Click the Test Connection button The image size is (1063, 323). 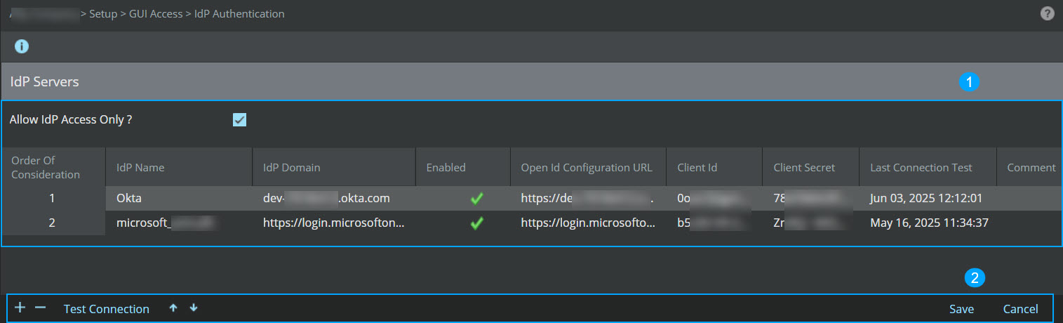pos(107,309)
